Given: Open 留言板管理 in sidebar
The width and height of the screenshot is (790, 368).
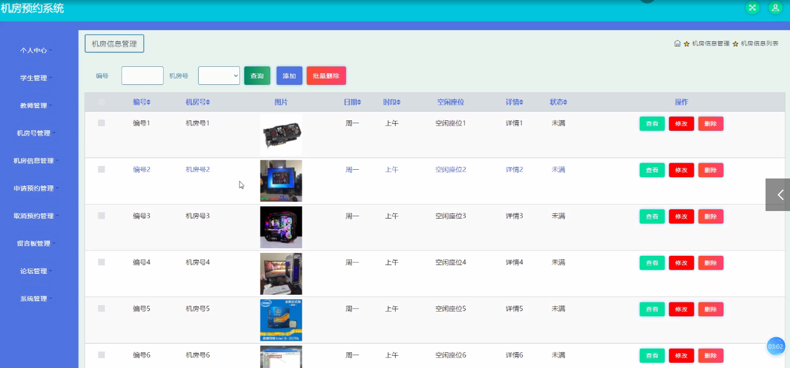Looking at the screenshot, I should (x=36, y=244).
